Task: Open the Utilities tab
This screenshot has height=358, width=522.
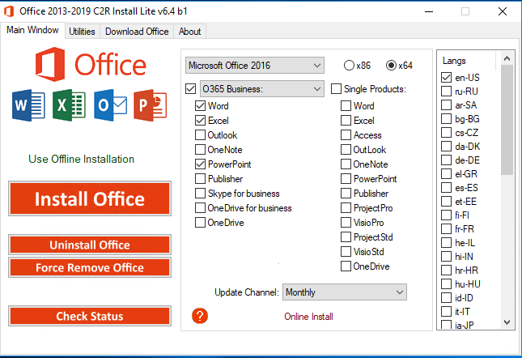Action: (82, 32)
